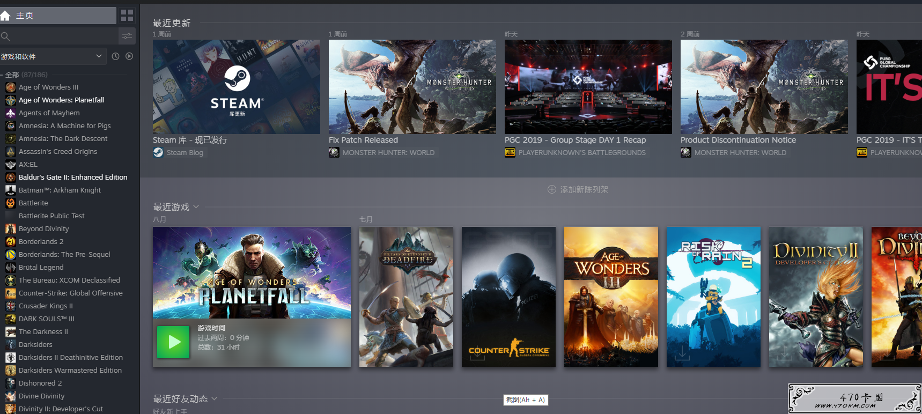Expand the recent games shelf dropdown
Screen dimensions: 922x414
196,207
